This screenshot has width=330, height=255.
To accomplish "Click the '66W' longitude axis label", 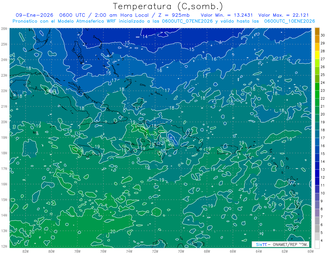I will pos(233,251).
